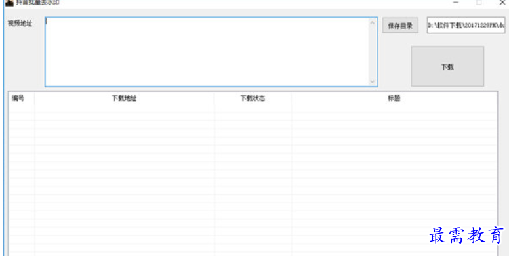
Task: Minimize the window
Action: coord(456,3)
